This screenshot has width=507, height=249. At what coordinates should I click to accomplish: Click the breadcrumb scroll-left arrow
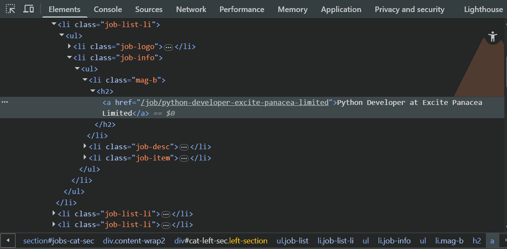click(8, 241)
